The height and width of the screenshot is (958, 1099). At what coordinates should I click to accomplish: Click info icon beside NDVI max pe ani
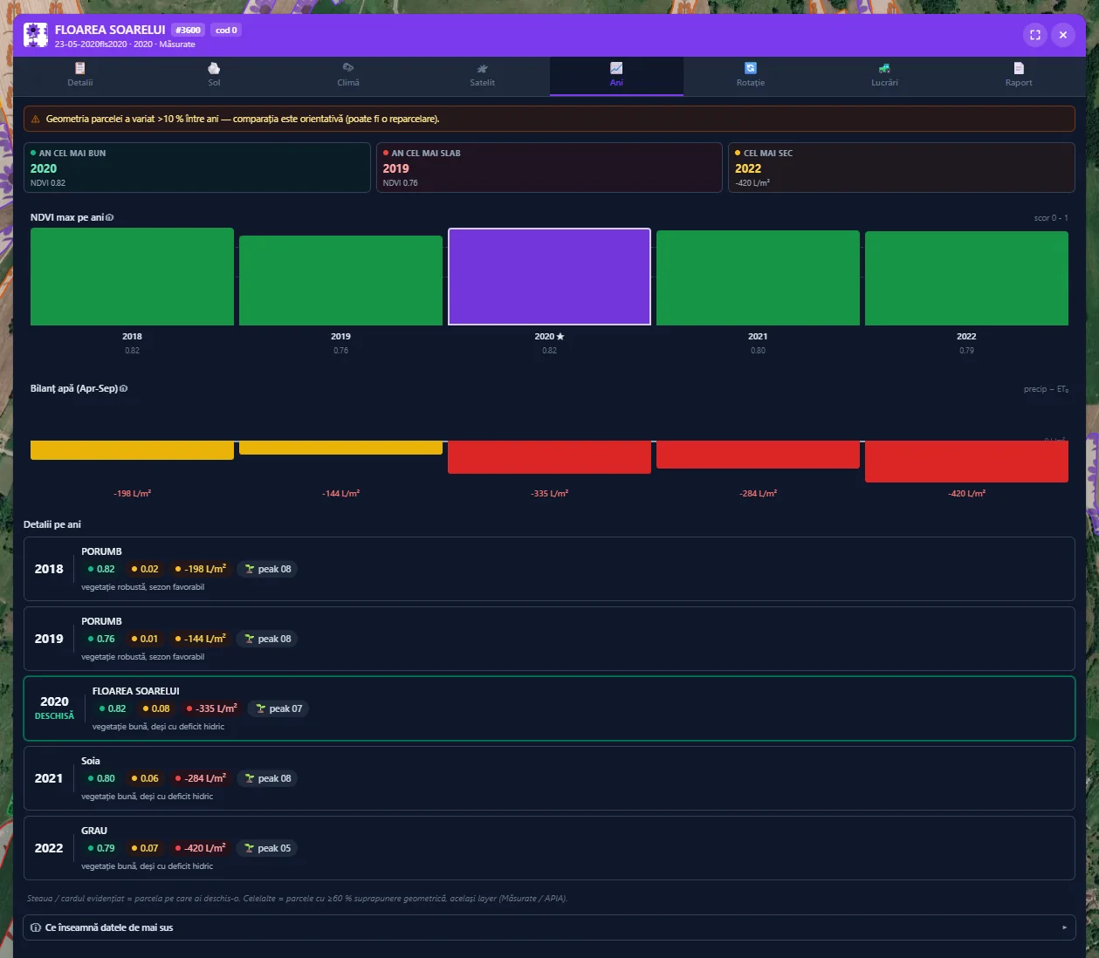(110, 217)
